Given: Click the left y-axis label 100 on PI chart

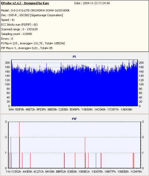Looking at the screenshot, I should point(7,85).
